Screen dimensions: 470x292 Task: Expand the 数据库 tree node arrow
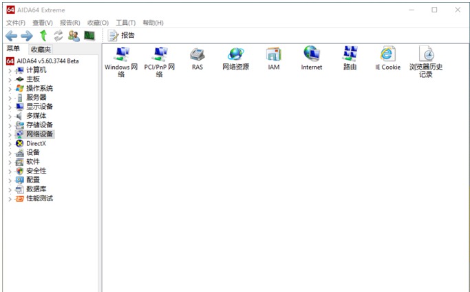10,190
